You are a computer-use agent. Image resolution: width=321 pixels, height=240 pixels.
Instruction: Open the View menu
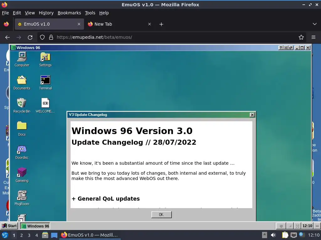tap(30, 13)
